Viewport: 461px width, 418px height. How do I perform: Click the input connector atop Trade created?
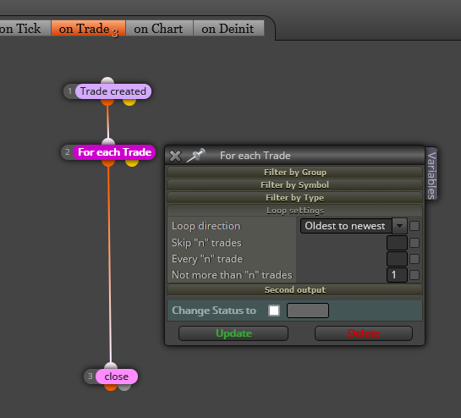click(107, 81)
